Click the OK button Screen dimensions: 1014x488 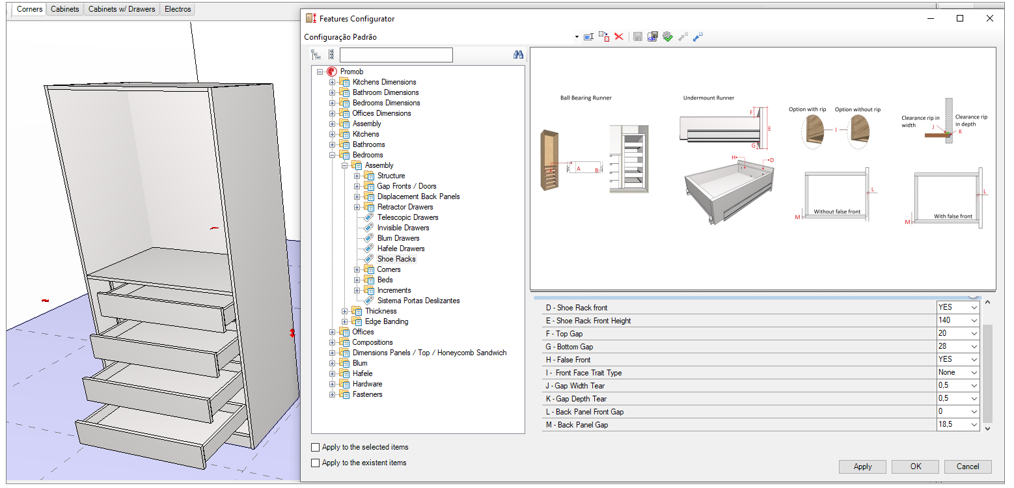point(916,467)
